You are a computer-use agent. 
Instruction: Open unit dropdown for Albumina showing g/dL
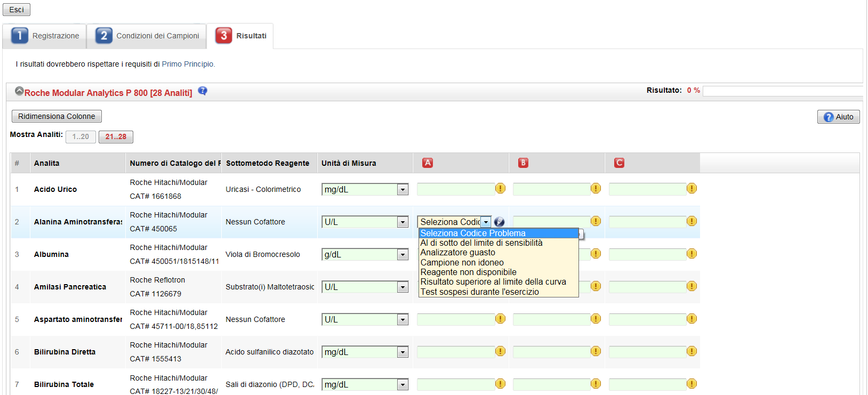(403, 255)
